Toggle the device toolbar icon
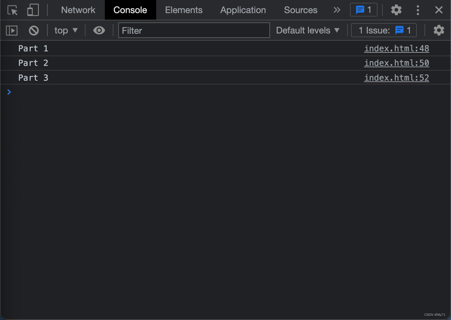The image size is (451, 320). [33, 10]
